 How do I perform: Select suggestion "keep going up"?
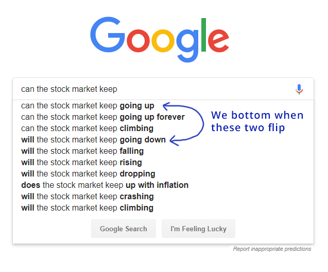click(x=88, y=106)
